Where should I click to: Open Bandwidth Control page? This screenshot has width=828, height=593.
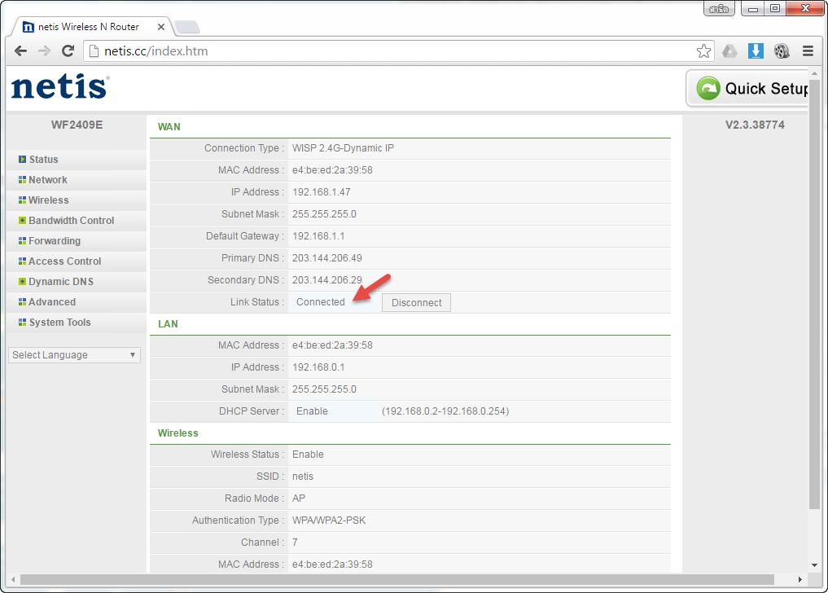[72, 221]
